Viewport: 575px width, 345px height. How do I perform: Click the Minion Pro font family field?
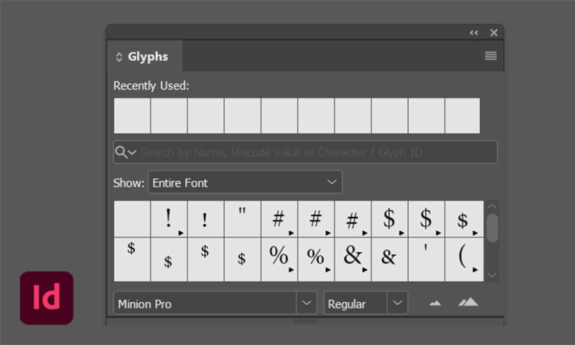(205, 304)
